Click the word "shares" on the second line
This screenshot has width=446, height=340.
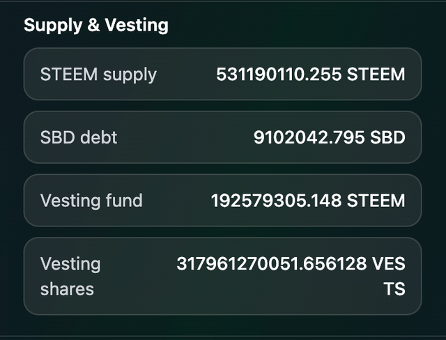coord(67,288)
